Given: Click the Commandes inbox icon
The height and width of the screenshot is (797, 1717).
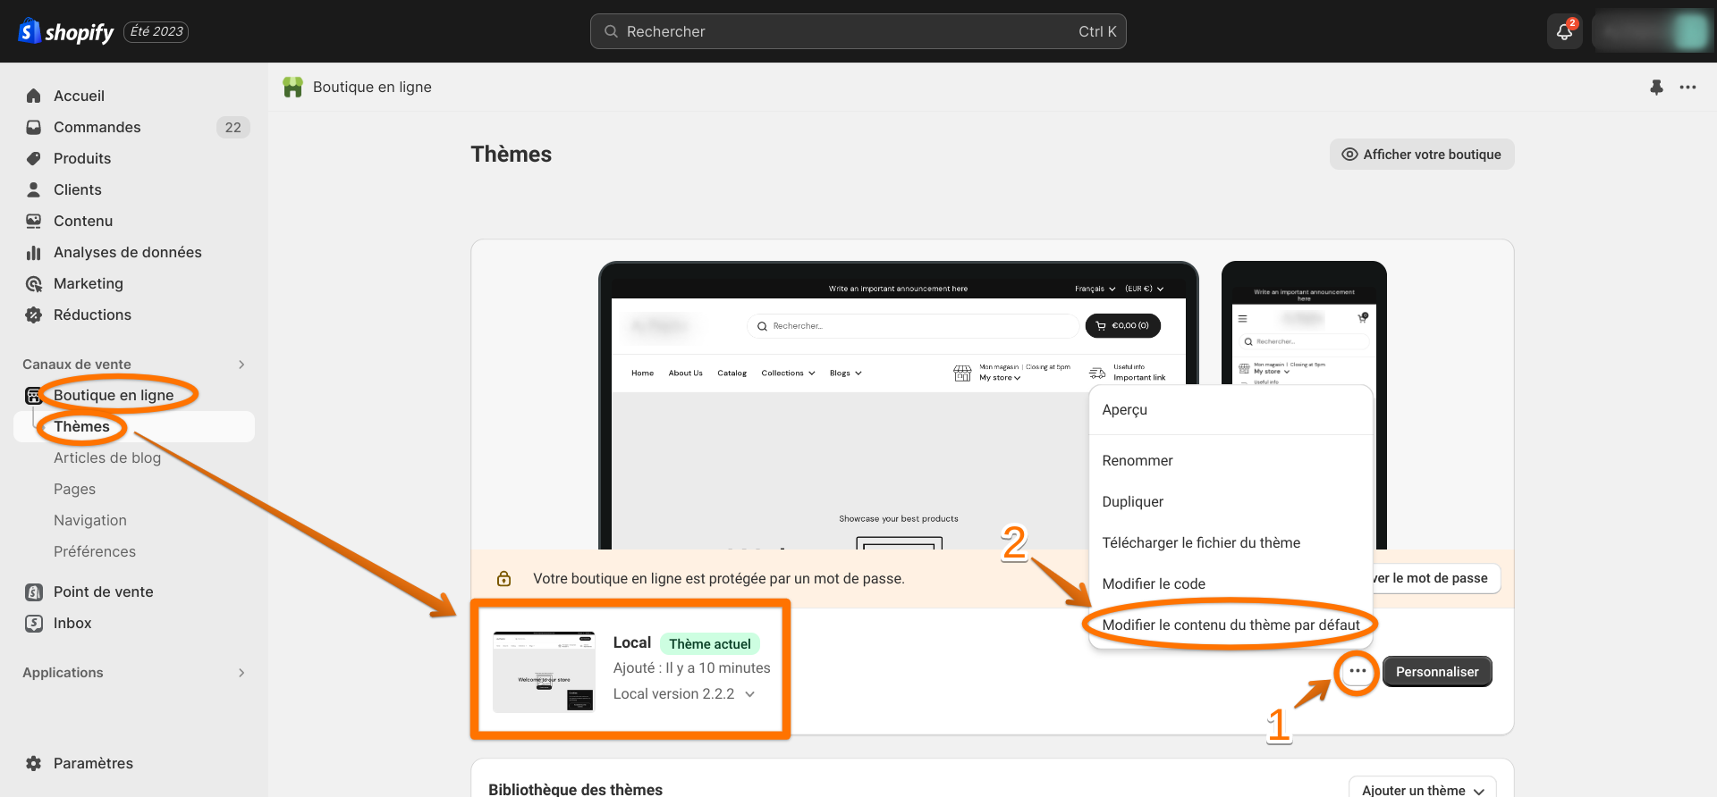Looking at the screenshot, I should [x=34, y=127].
